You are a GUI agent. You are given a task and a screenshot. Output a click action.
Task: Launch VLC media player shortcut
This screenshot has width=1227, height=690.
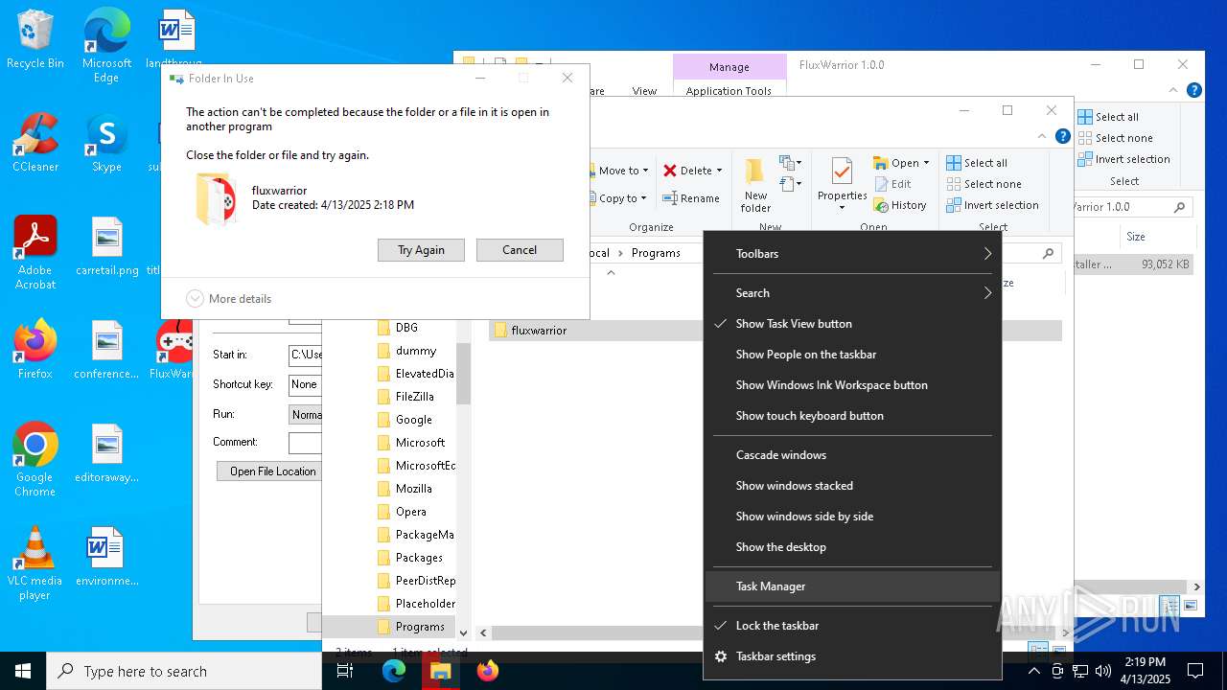pos(35,563)
